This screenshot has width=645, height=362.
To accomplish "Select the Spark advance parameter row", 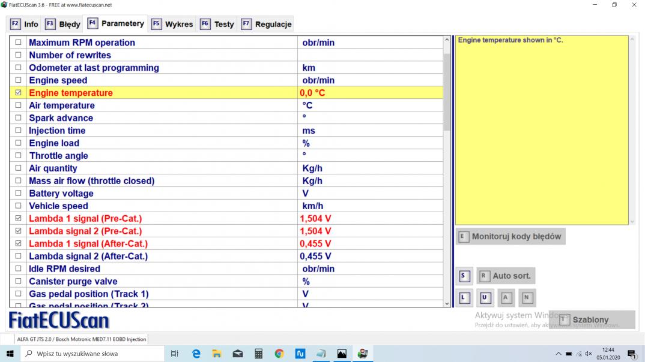I will pyautogui.click(x=226, y=118).
